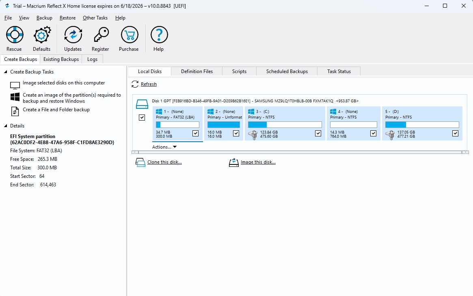Uncheck partition 1 FAT32 checkbox
Viewport: 473px width, 296px height.
tap(195, 133)
